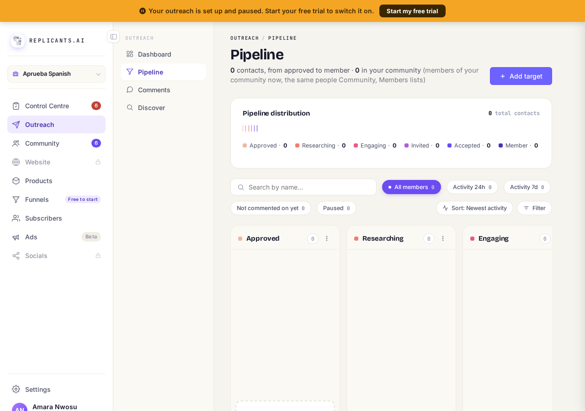This screenshot has width=585, height=411.
Task: Open the Sort: Newest activity dropdown
Action: click(474, 208)
